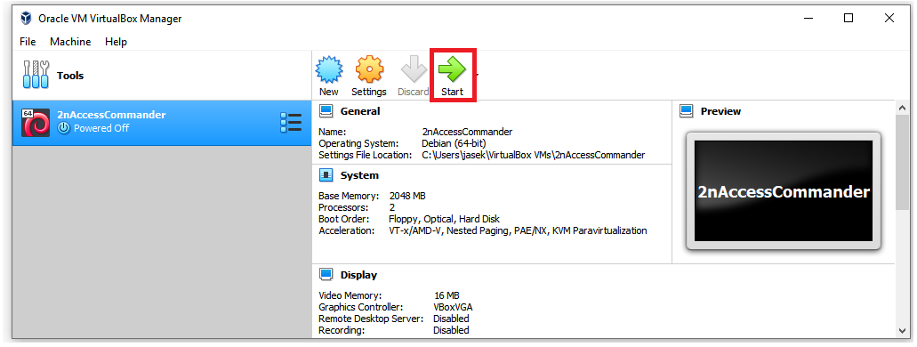Click the scrollbar up arrow in details pane
This screenshot has width=917, height=347.
[902, 108]
